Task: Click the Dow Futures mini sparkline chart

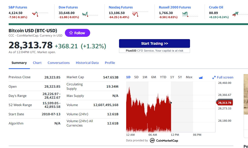Action: coord(90,14)
